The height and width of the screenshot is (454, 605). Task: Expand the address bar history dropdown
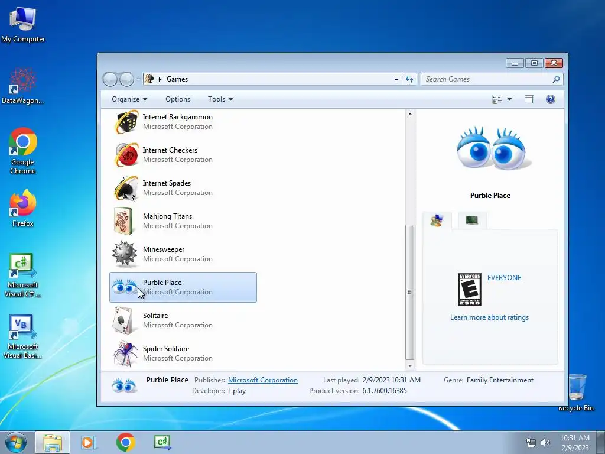click(396, 79)
